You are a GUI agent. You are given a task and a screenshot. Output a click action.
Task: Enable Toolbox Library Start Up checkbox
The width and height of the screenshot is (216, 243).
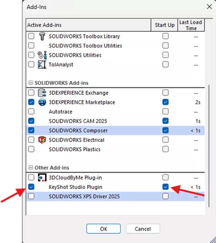coord(166,36)
